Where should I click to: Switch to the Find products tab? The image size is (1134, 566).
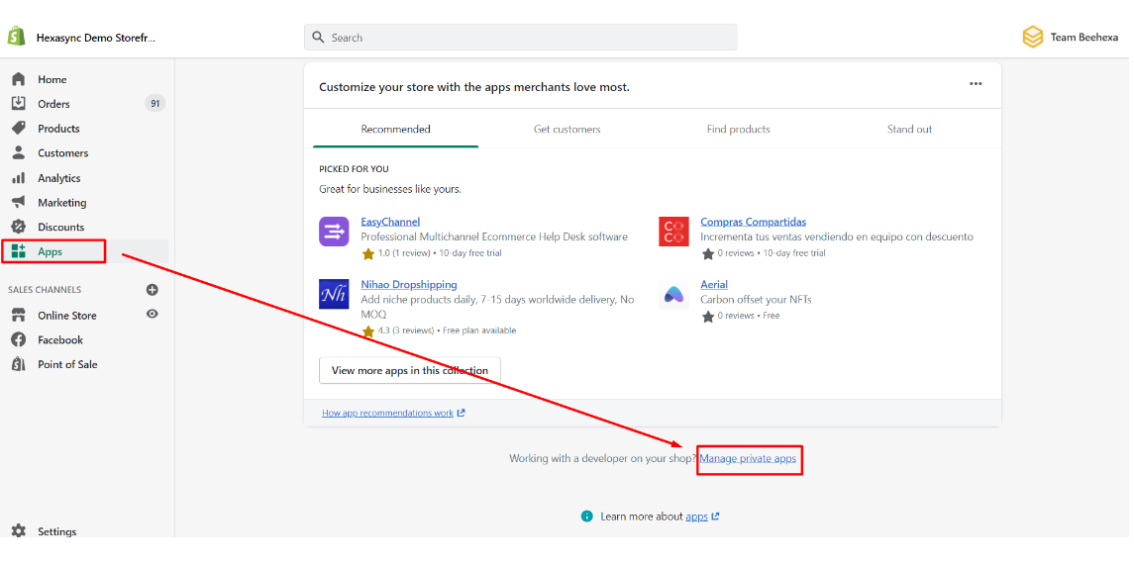[738, 130]
